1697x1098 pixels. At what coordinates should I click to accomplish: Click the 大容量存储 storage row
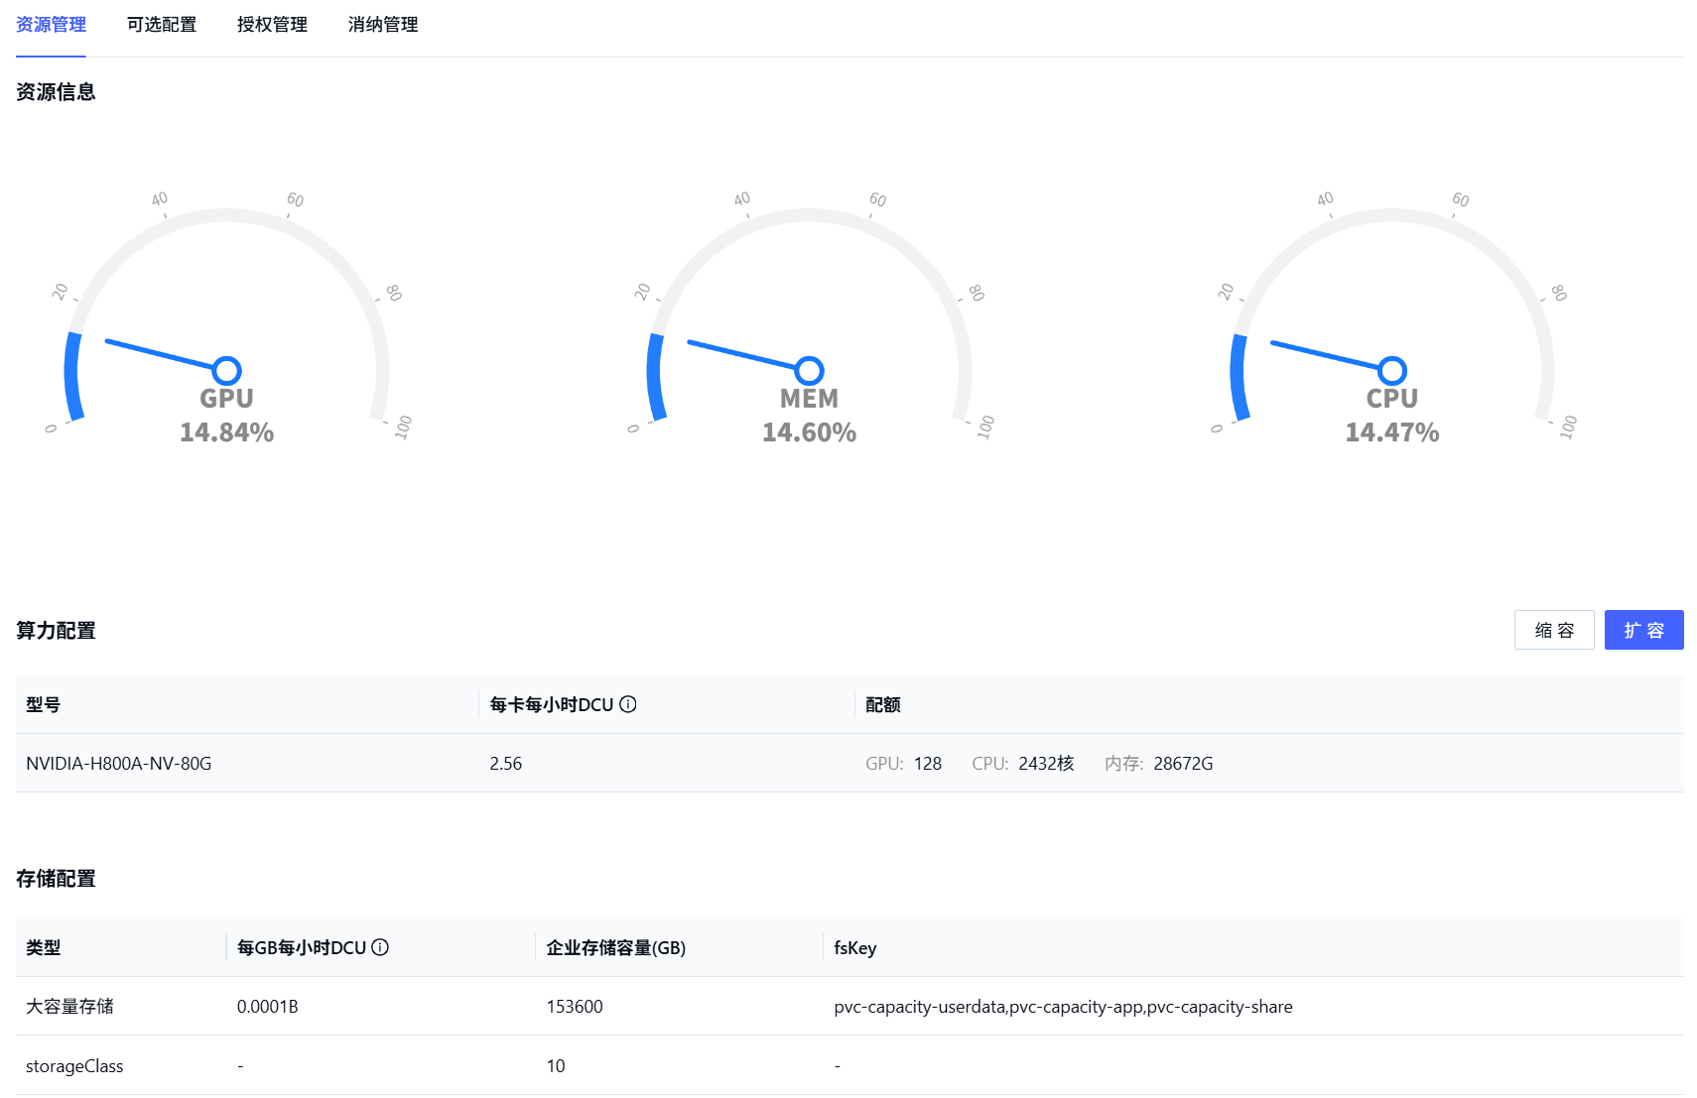pyautogui.click(x=69, y=1007)
